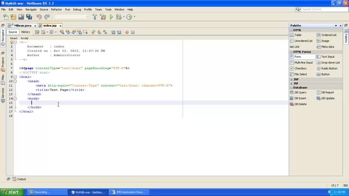This screenshot has width=349, height=196.
Task: Open the profile project dropdown arrow
Action: coord(134,17)
